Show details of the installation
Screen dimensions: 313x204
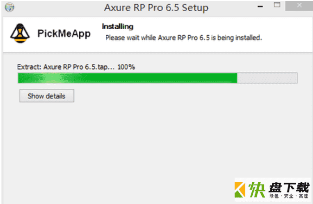pyautogui.click(x=47, y=96)
